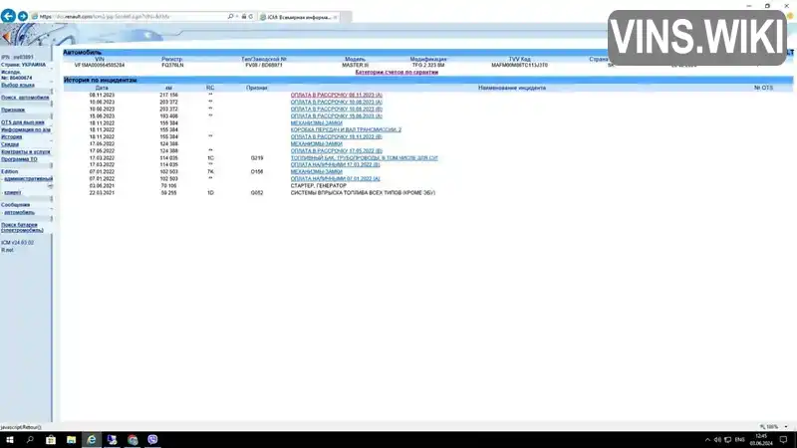Open Microsoft Store from the taskbar
This screenshot has width=797, height=448.
(51, 440)
